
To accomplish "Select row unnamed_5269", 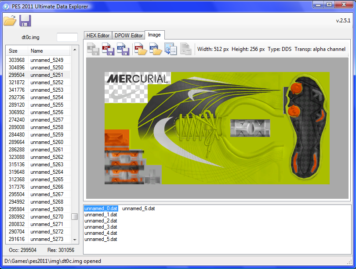I will (38, 209).
